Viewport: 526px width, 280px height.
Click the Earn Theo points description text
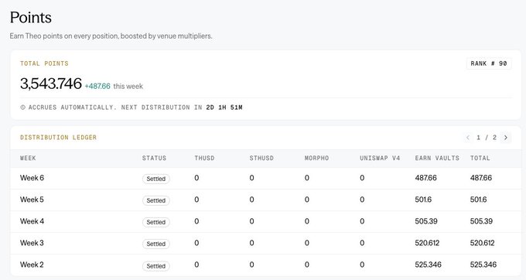pyautogui.click(x=111, y=36)
